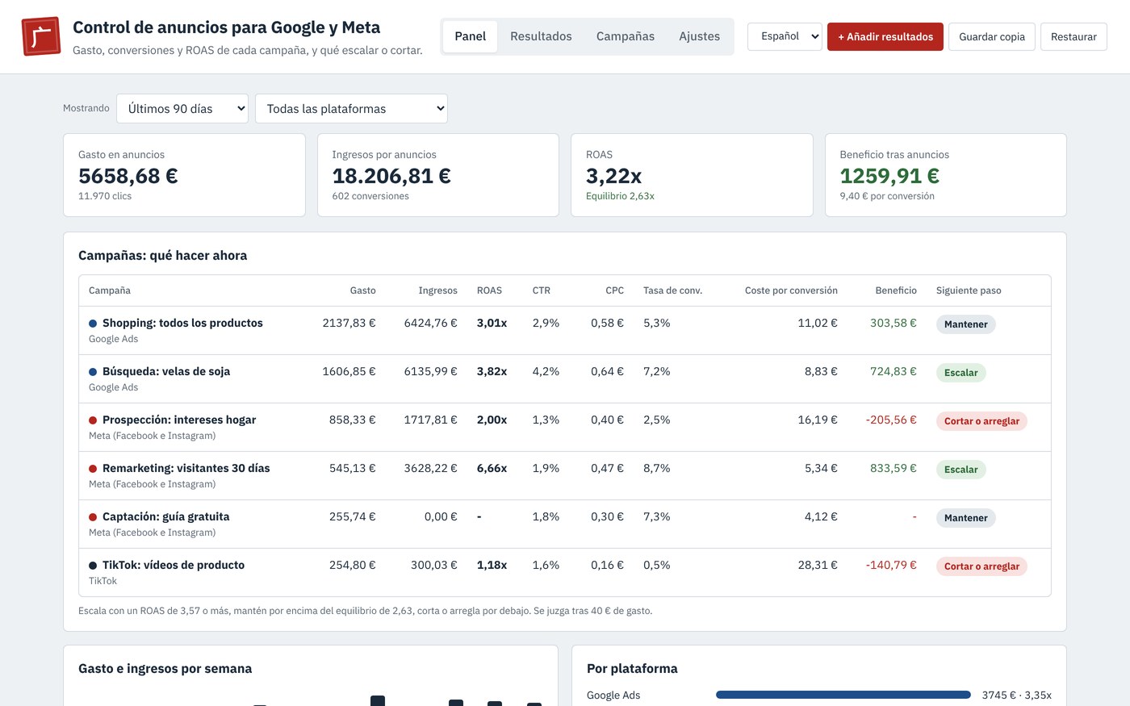Click the Añadir resultados button
Screen dimensions: 1130x706
[x=885, y=36]
